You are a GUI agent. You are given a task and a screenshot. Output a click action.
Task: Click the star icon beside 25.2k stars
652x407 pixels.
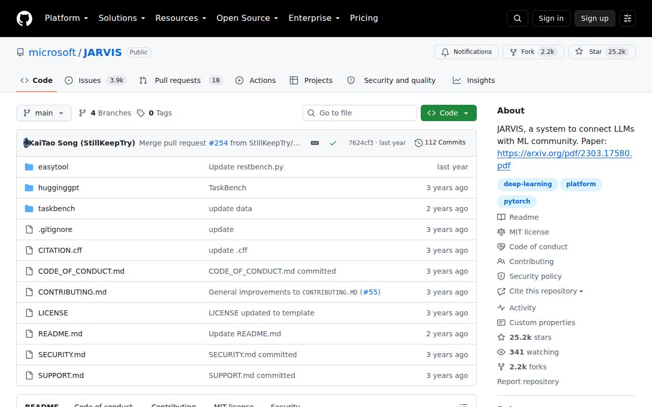click(x=501, y=337)
